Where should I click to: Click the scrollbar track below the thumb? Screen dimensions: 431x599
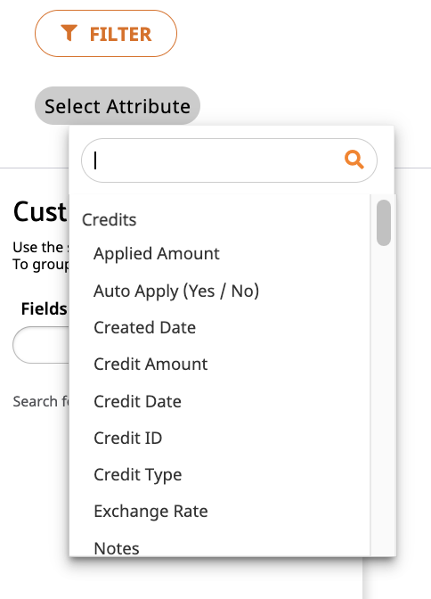[x=383, y=401]
